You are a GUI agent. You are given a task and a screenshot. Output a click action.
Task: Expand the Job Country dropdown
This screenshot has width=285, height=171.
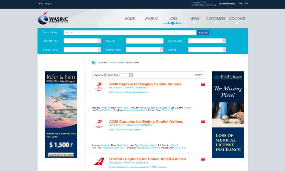point(207,41)
